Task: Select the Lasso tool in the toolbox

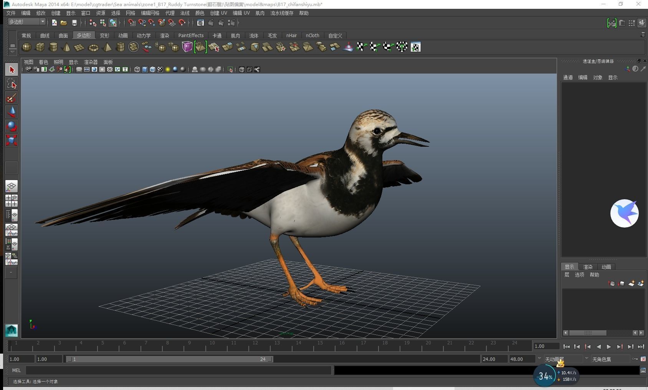Action: 12,84
